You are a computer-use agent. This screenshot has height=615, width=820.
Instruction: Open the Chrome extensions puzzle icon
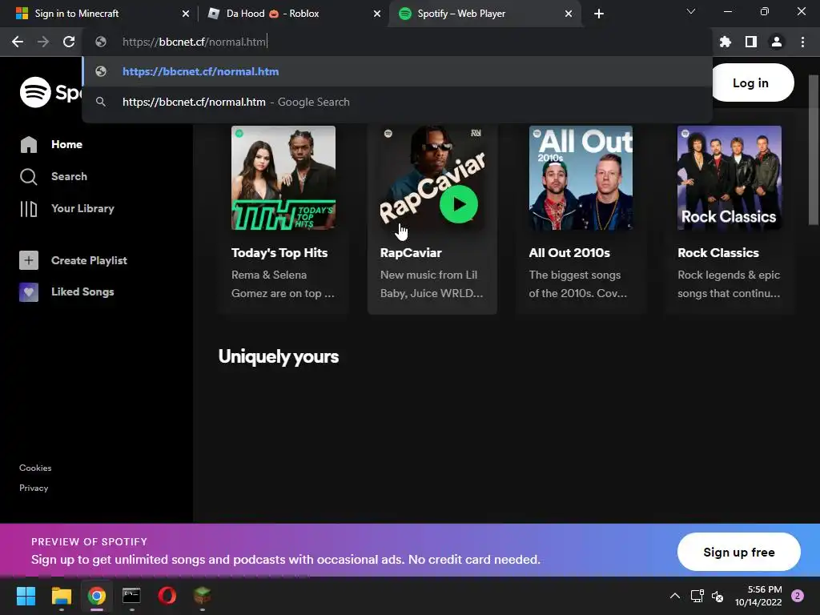click(x=725, y=42)
